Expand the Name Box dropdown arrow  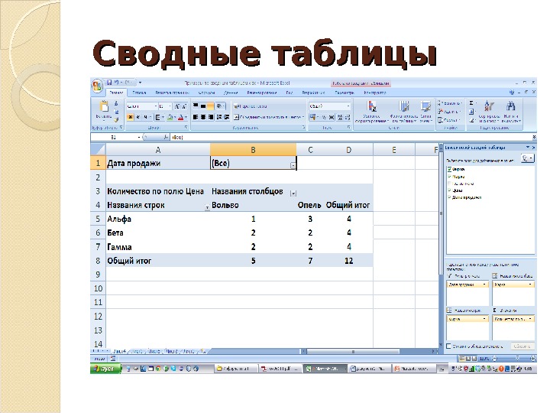point(139,138)
